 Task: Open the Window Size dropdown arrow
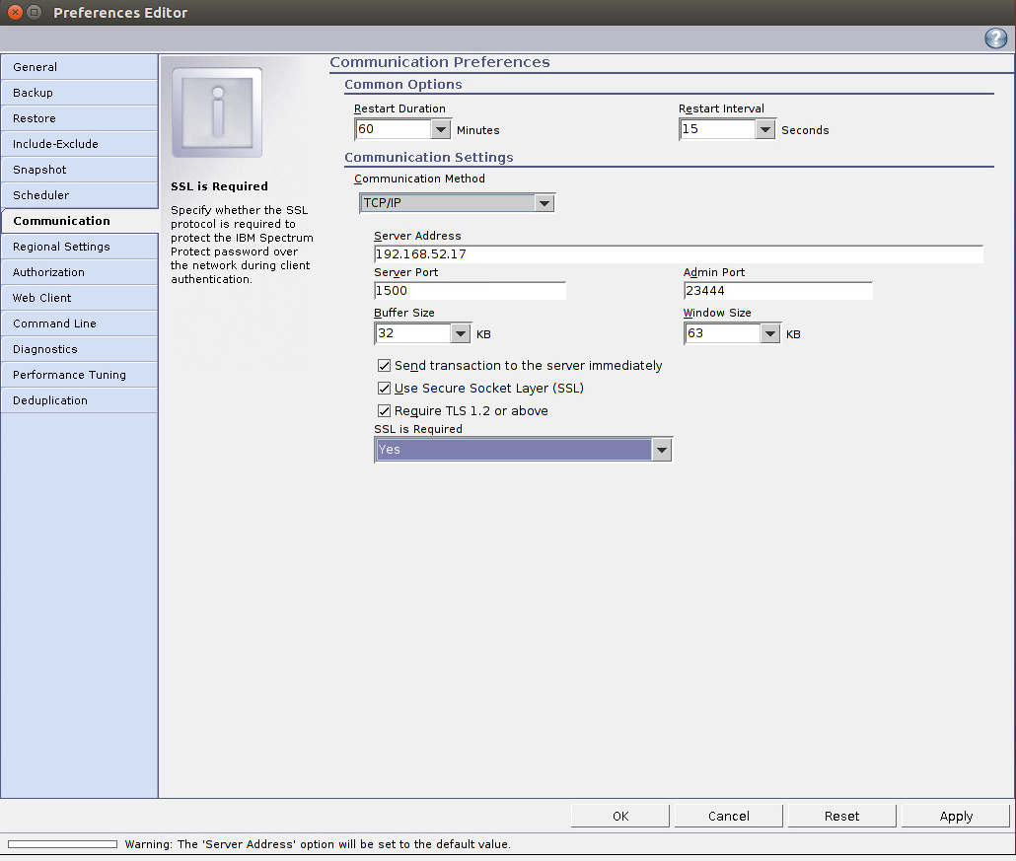770,334
